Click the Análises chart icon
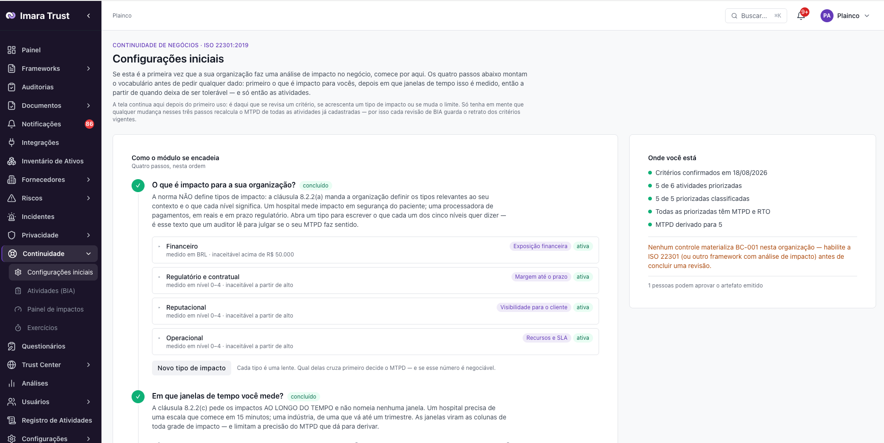The image size is (884, 443). pyautogui.click(x=12, y=383)
